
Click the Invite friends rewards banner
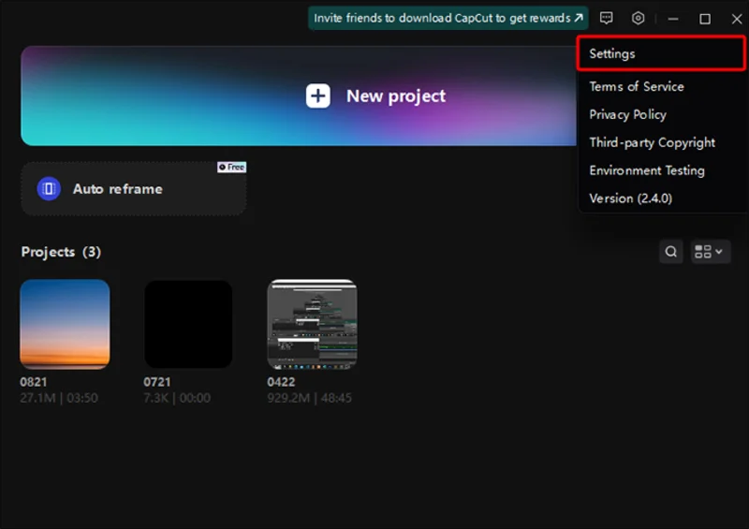click(x=448, y=18)
